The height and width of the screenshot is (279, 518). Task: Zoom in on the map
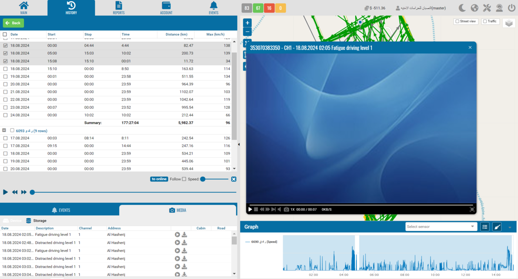click(247, 23)
